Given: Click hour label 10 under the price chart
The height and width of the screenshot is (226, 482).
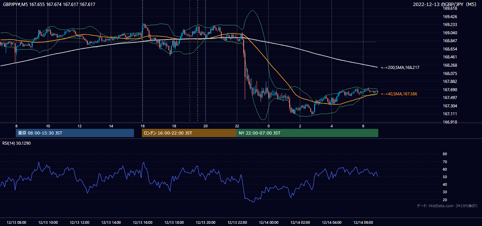Looking at the screenshot, I should click(x=48, y=126).
